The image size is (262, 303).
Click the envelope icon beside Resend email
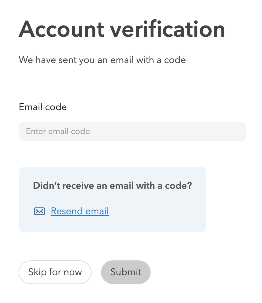pos(39,211)
